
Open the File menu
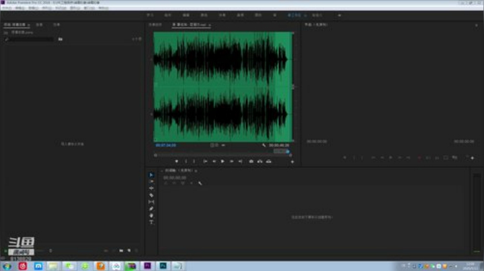coord(7,8)
